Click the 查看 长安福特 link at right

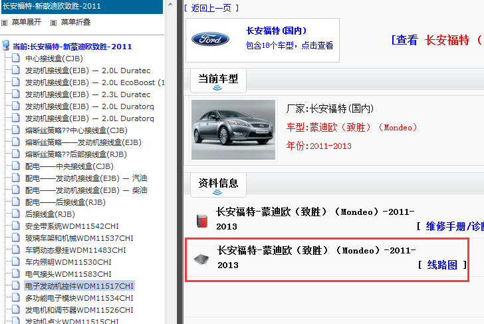[x=436, y=40]
